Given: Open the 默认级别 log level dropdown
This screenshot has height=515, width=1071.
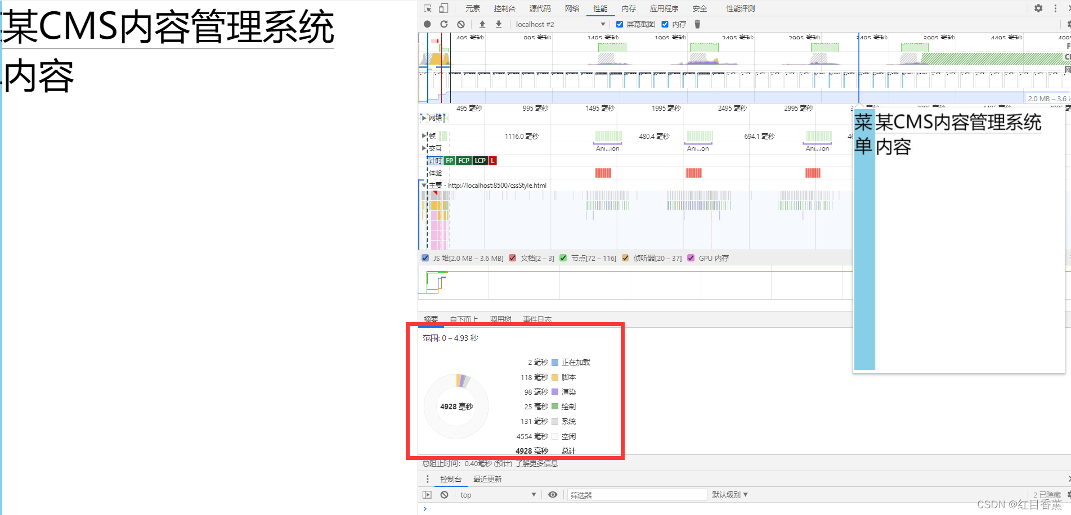Looking at the screenshot, I should 730,494.
